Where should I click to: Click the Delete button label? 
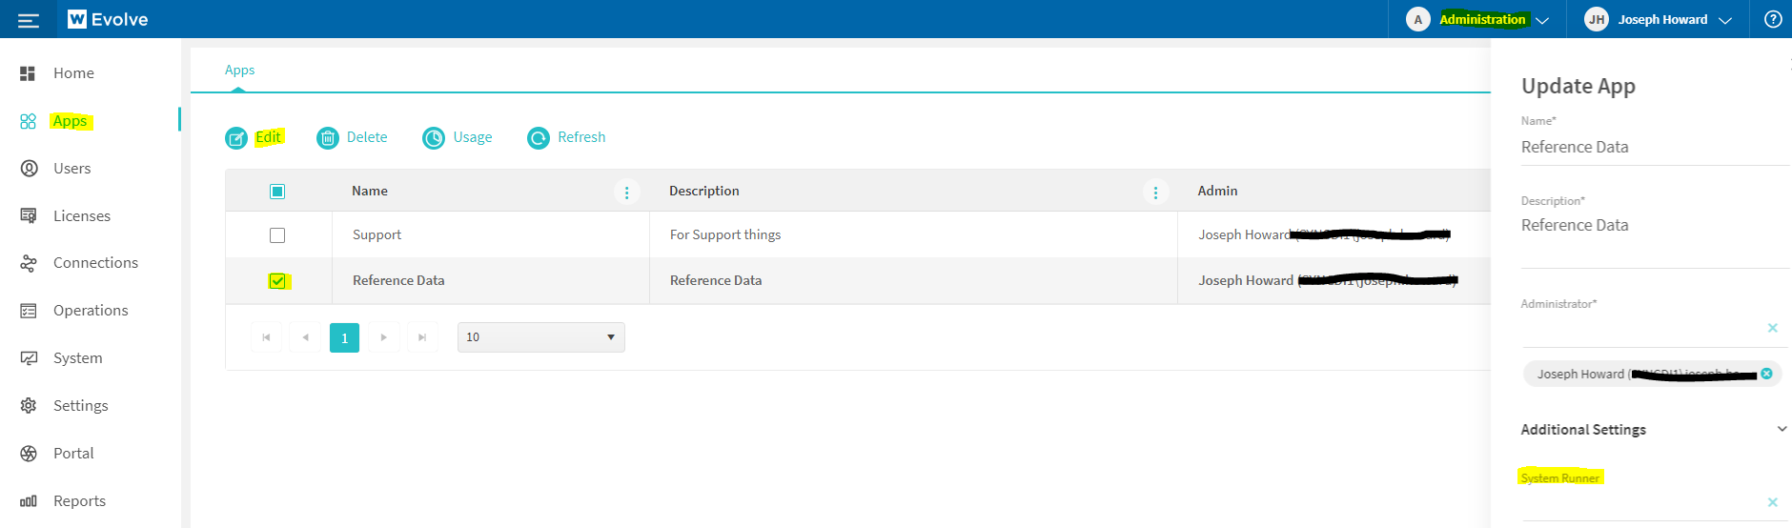point(367,137)
